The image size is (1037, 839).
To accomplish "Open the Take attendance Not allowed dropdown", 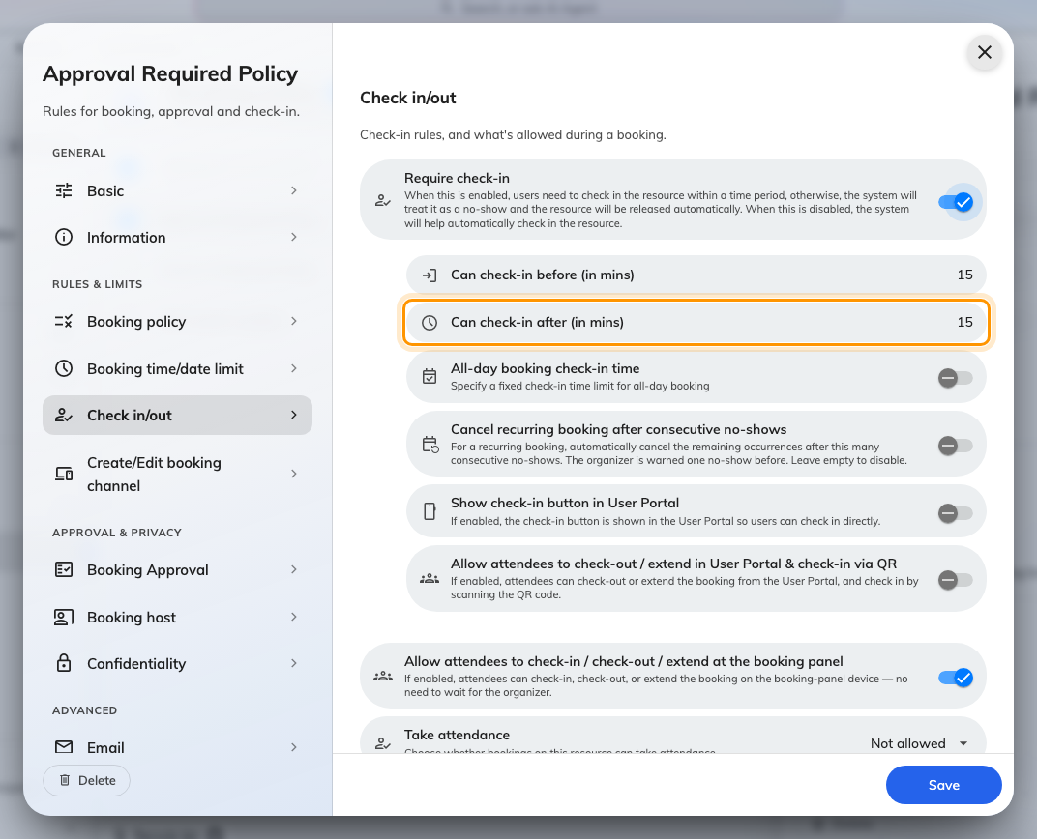I will pos(919,743).
